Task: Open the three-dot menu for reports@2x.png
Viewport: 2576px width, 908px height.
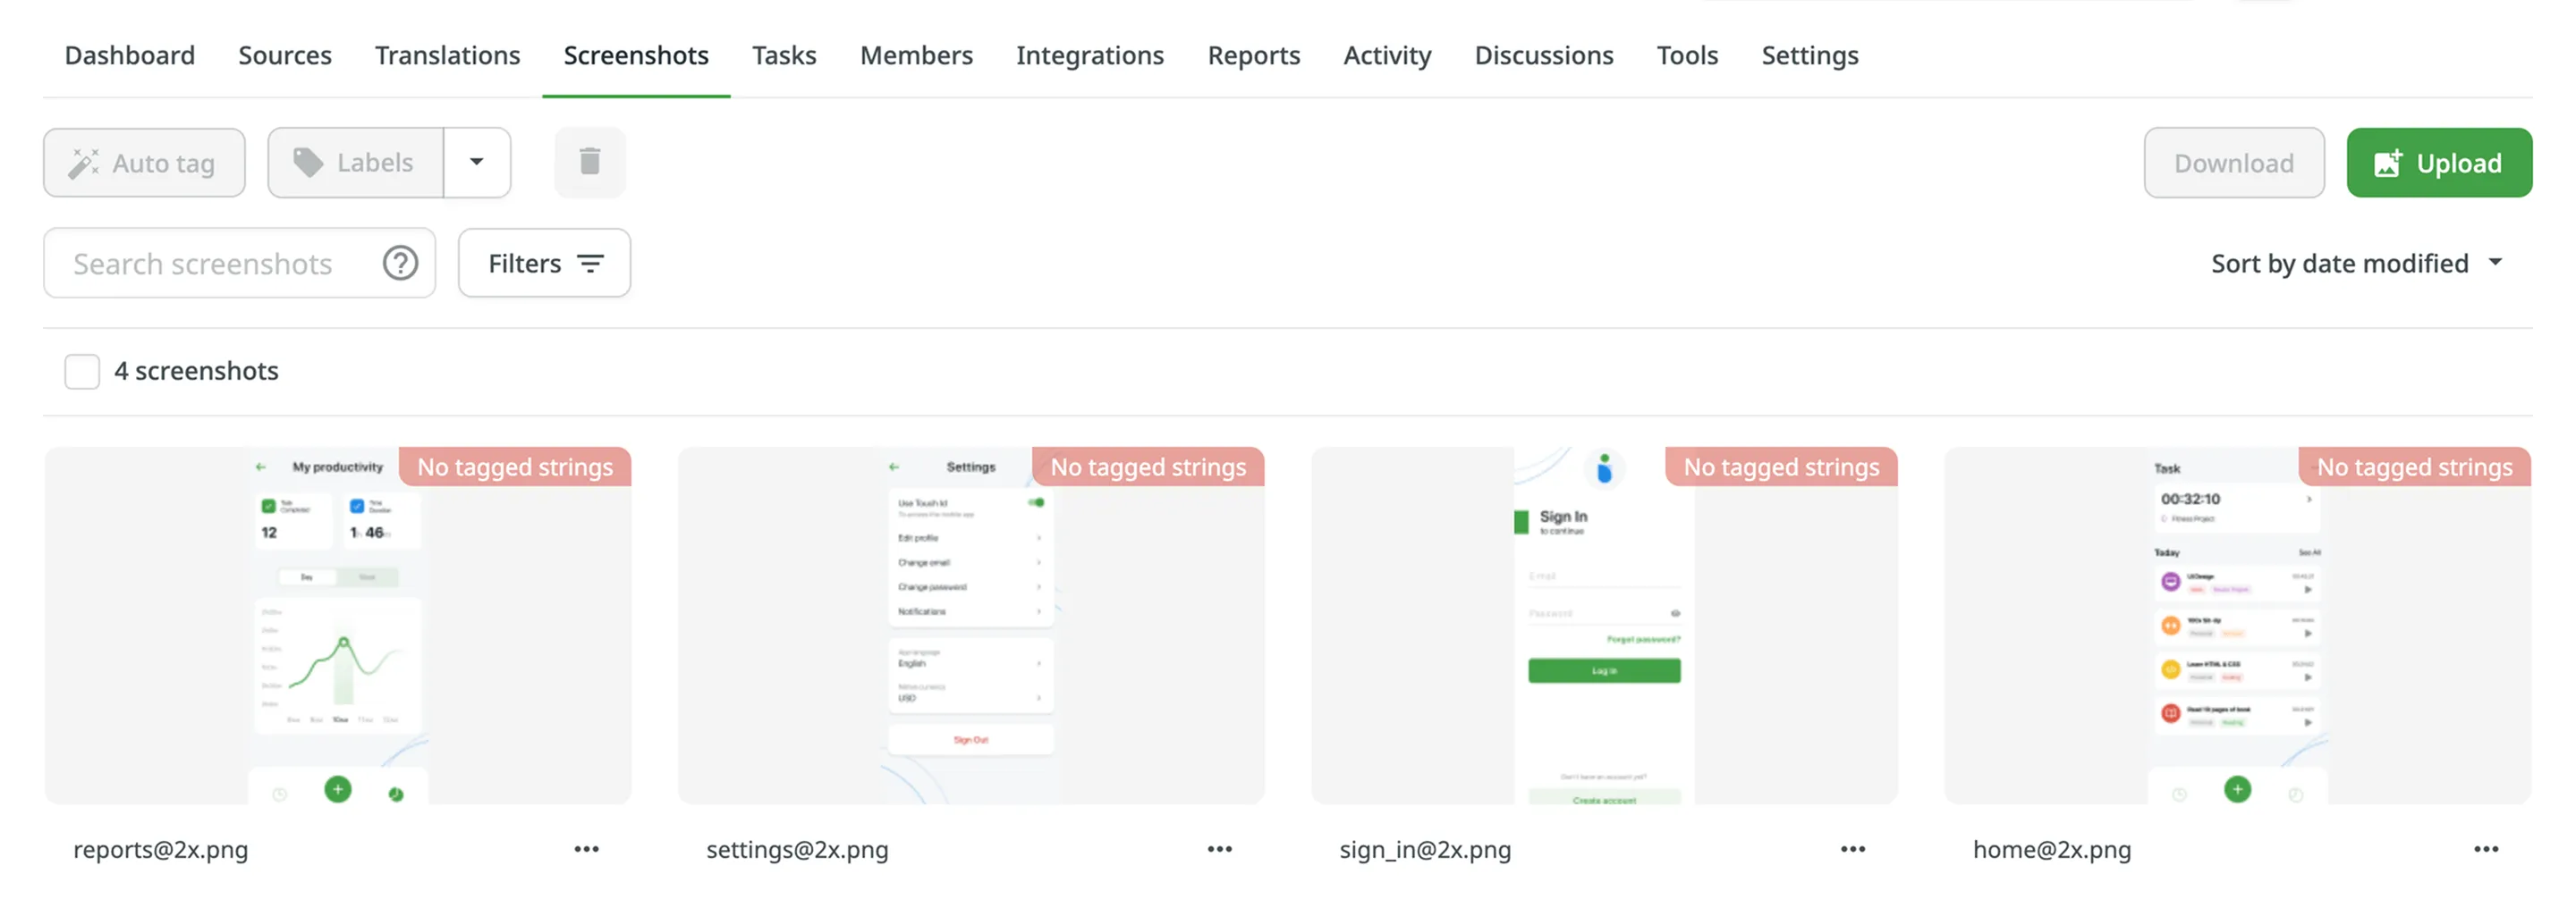Action: [x=587, y=849]
